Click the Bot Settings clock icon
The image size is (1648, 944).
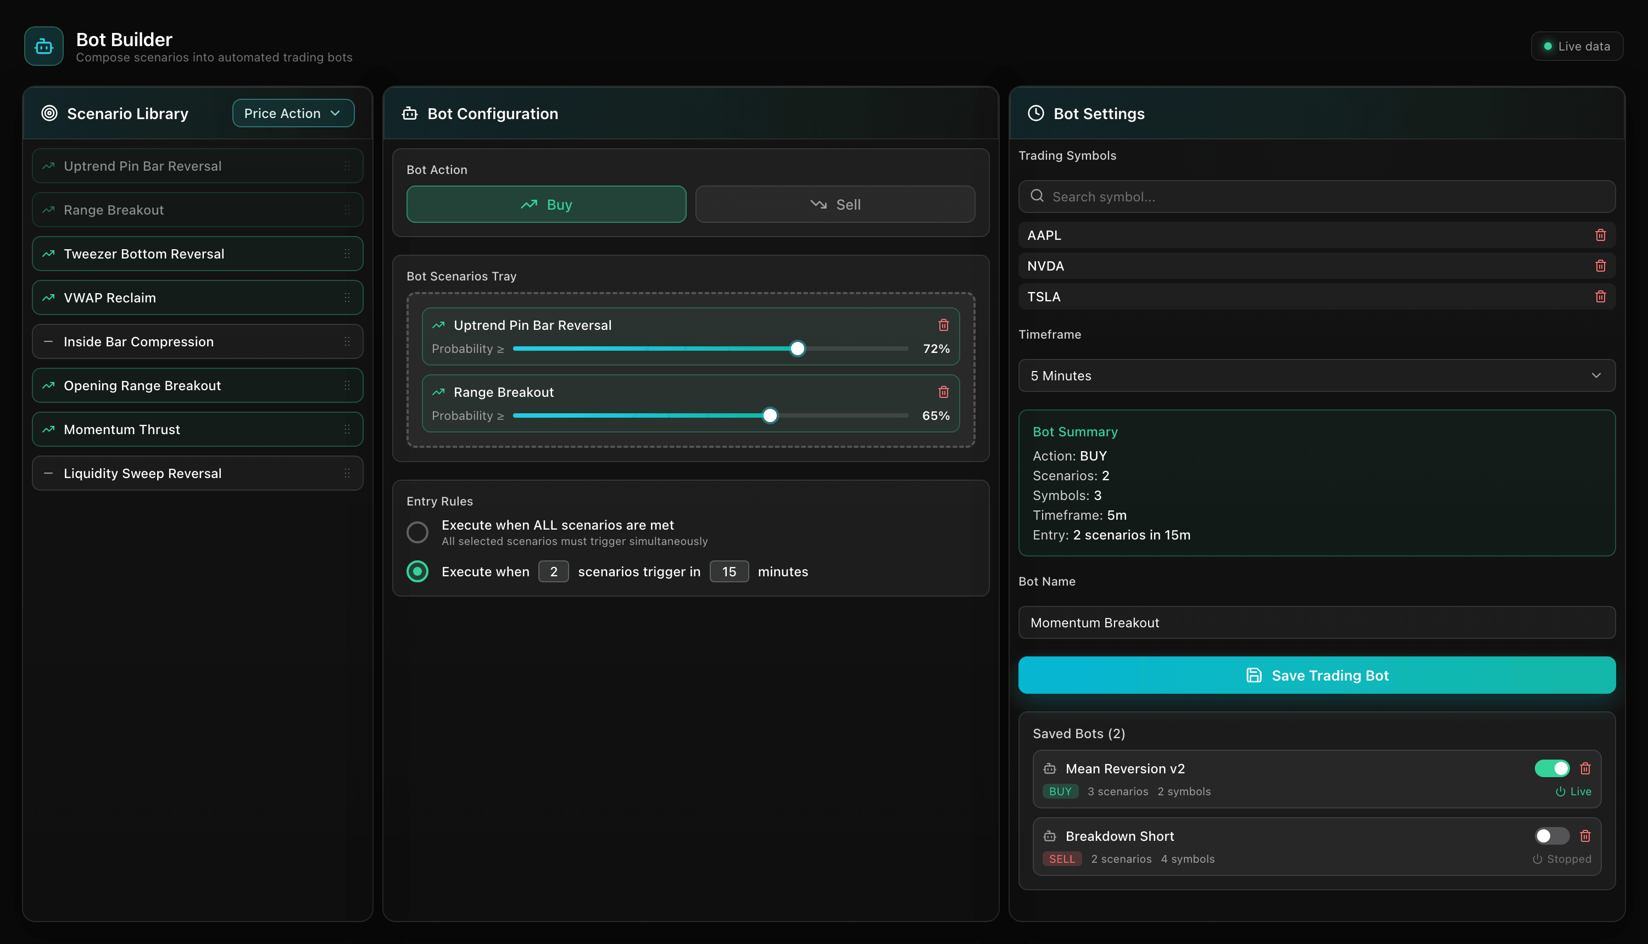pos(1035,114)
